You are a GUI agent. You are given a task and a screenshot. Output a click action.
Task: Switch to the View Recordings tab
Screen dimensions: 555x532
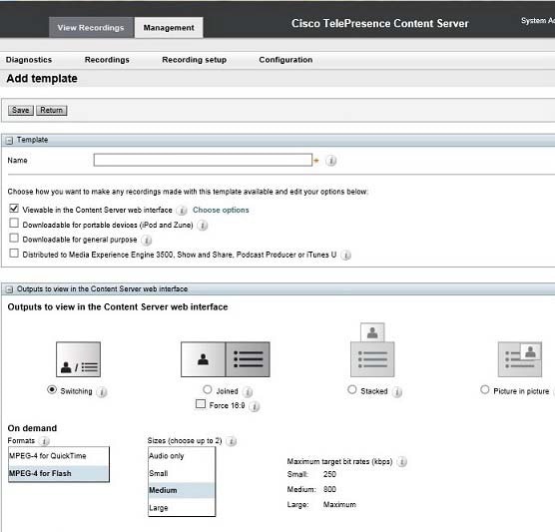pos(91,28)
